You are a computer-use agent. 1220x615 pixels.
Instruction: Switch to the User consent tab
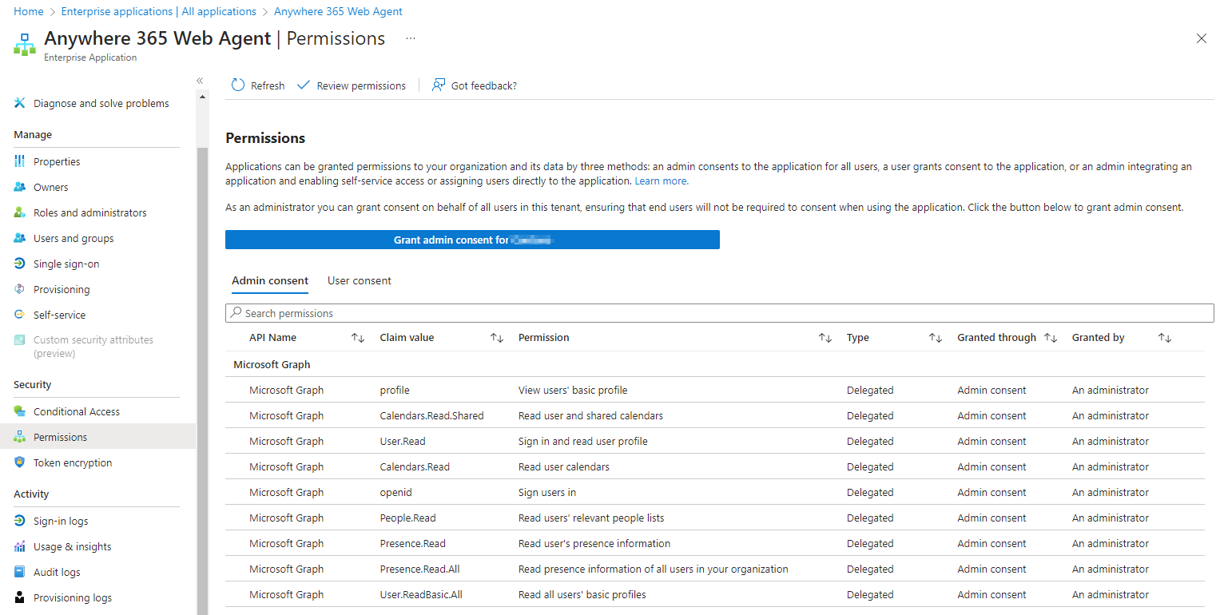coord(360,280)
